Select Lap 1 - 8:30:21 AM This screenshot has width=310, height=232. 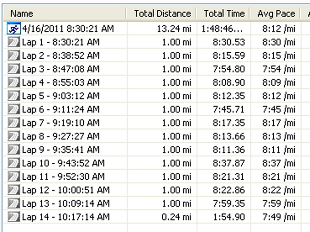pos(61,42)
